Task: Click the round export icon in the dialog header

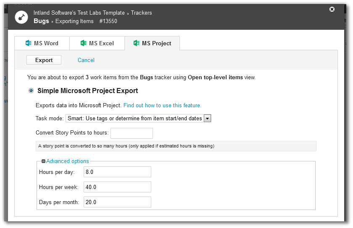Action: click(x=21, y=17)
